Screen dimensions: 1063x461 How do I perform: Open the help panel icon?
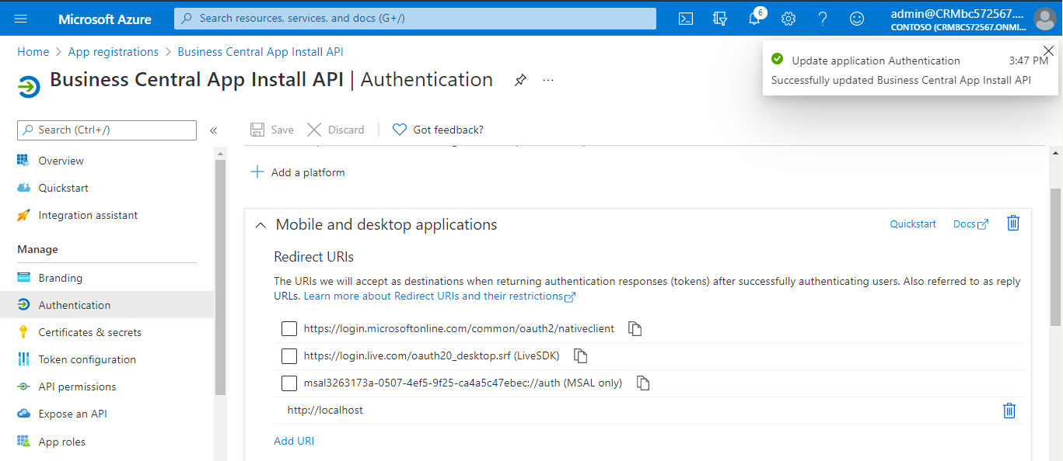(822, 18)
